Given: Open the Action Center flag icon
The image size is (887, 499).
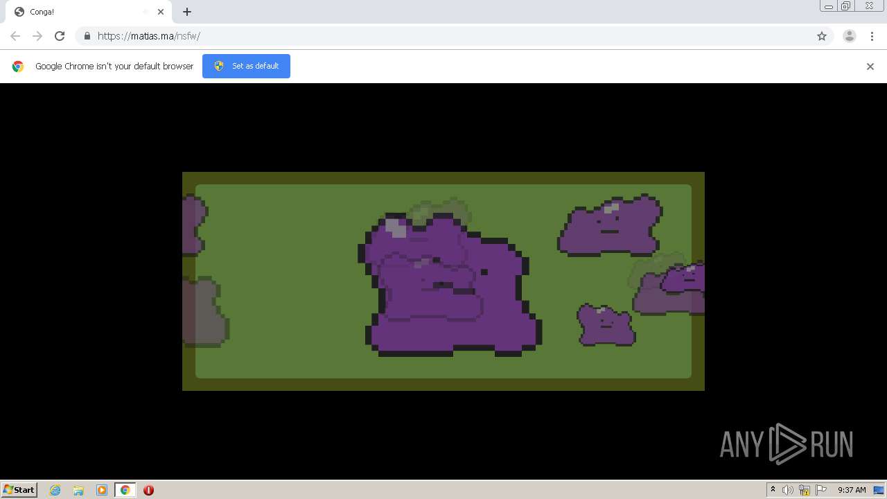Looking at the screenshot, I should [821, 490].
